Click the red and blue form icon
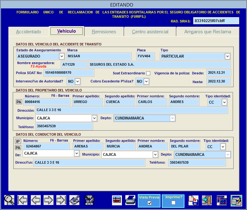 click(117, 200)
